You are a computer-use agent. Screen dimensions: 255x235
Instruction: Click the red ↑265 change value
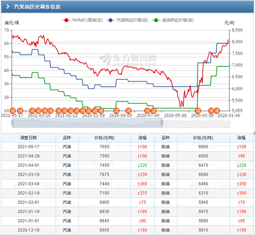(x=241, y=193)
